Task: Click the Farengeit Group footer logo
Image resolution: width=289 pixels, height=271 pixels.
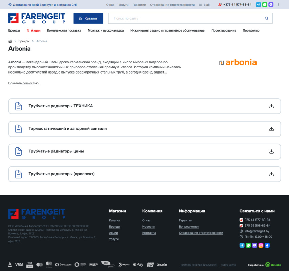Action: (37, 214)
